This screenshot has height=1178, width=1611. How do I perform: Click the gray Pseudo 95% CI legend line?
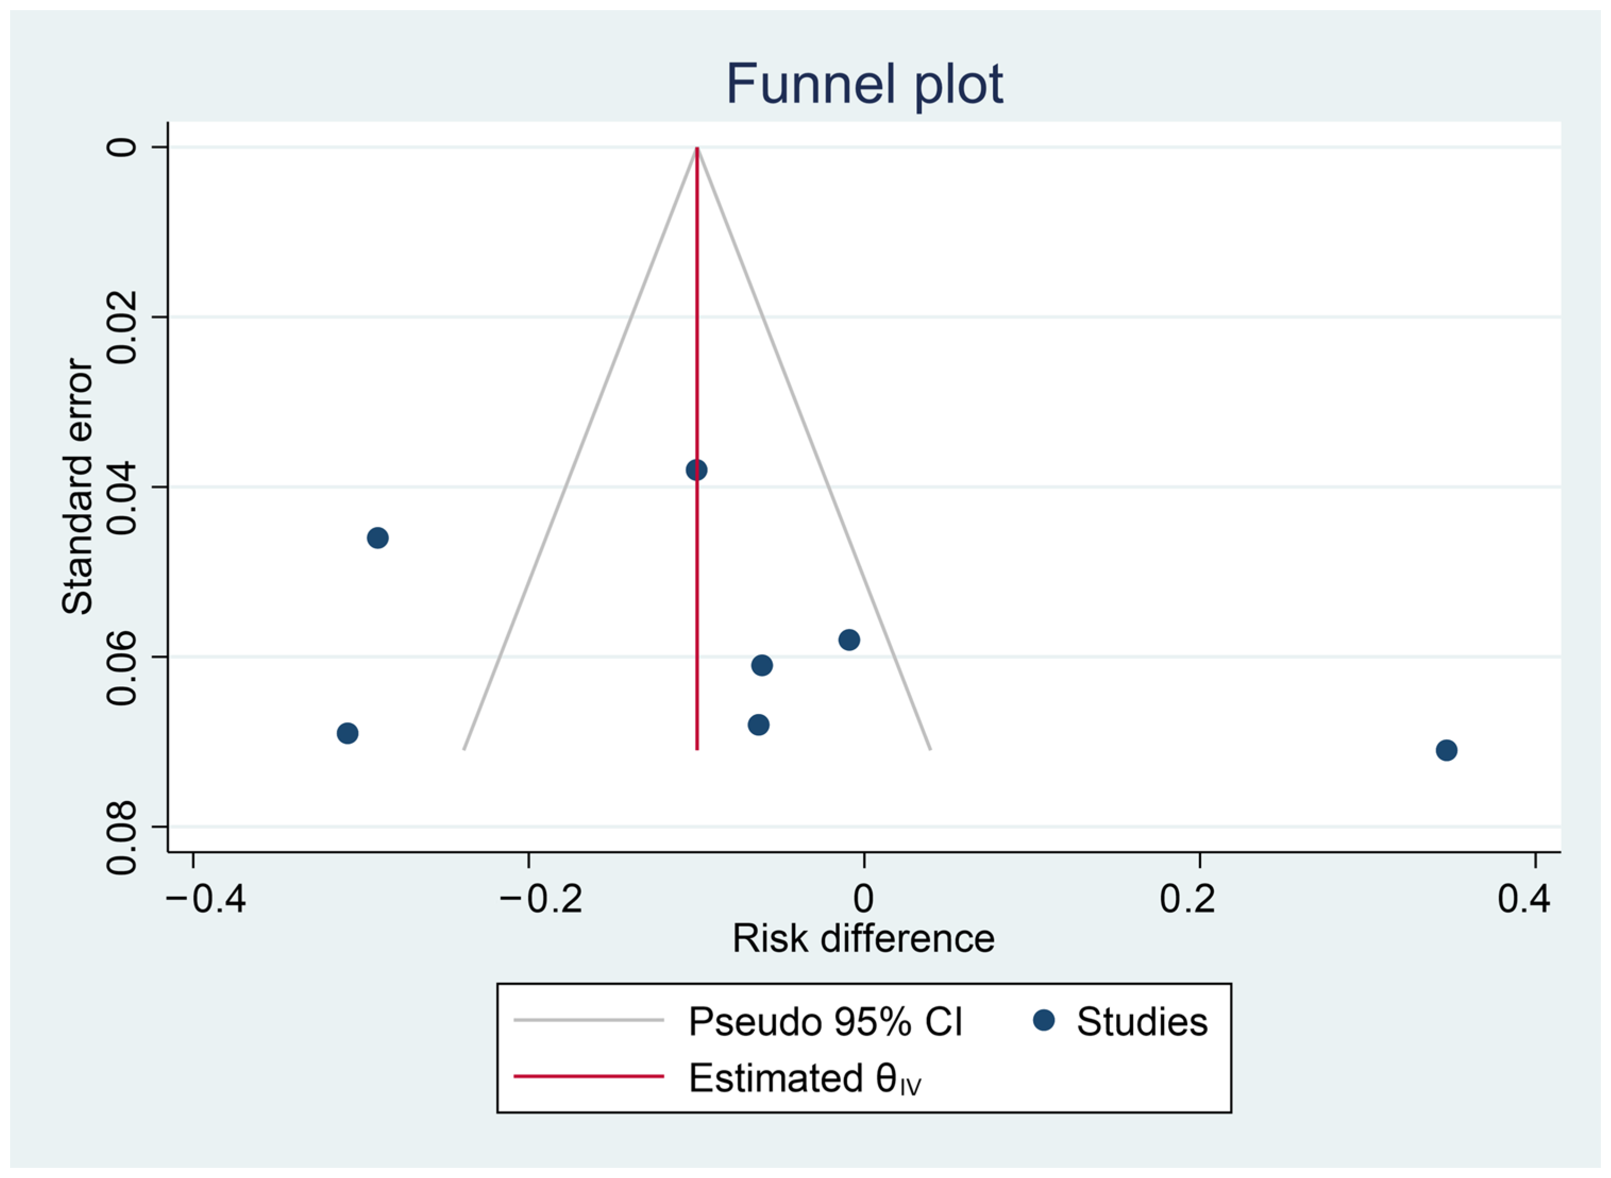pos(589,1021)
